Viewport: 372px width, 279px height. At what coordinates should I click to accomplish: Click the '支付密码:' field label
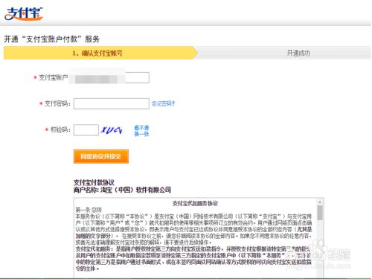(57, 103)
